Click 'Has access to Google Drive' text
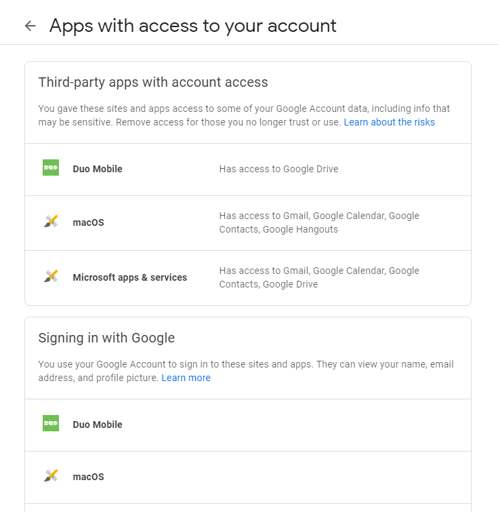 coord(278,169)
